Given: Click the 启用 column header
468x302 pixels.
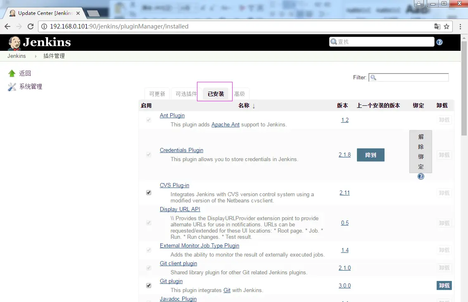Looking at the screenshot, I should pyautogui.click(x=146, y=106).
